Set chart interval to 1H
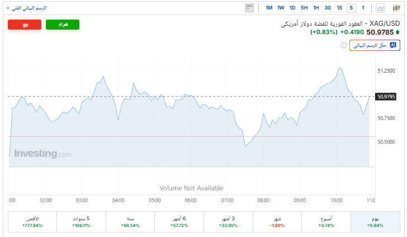407x237 pixels. [316, 8]
